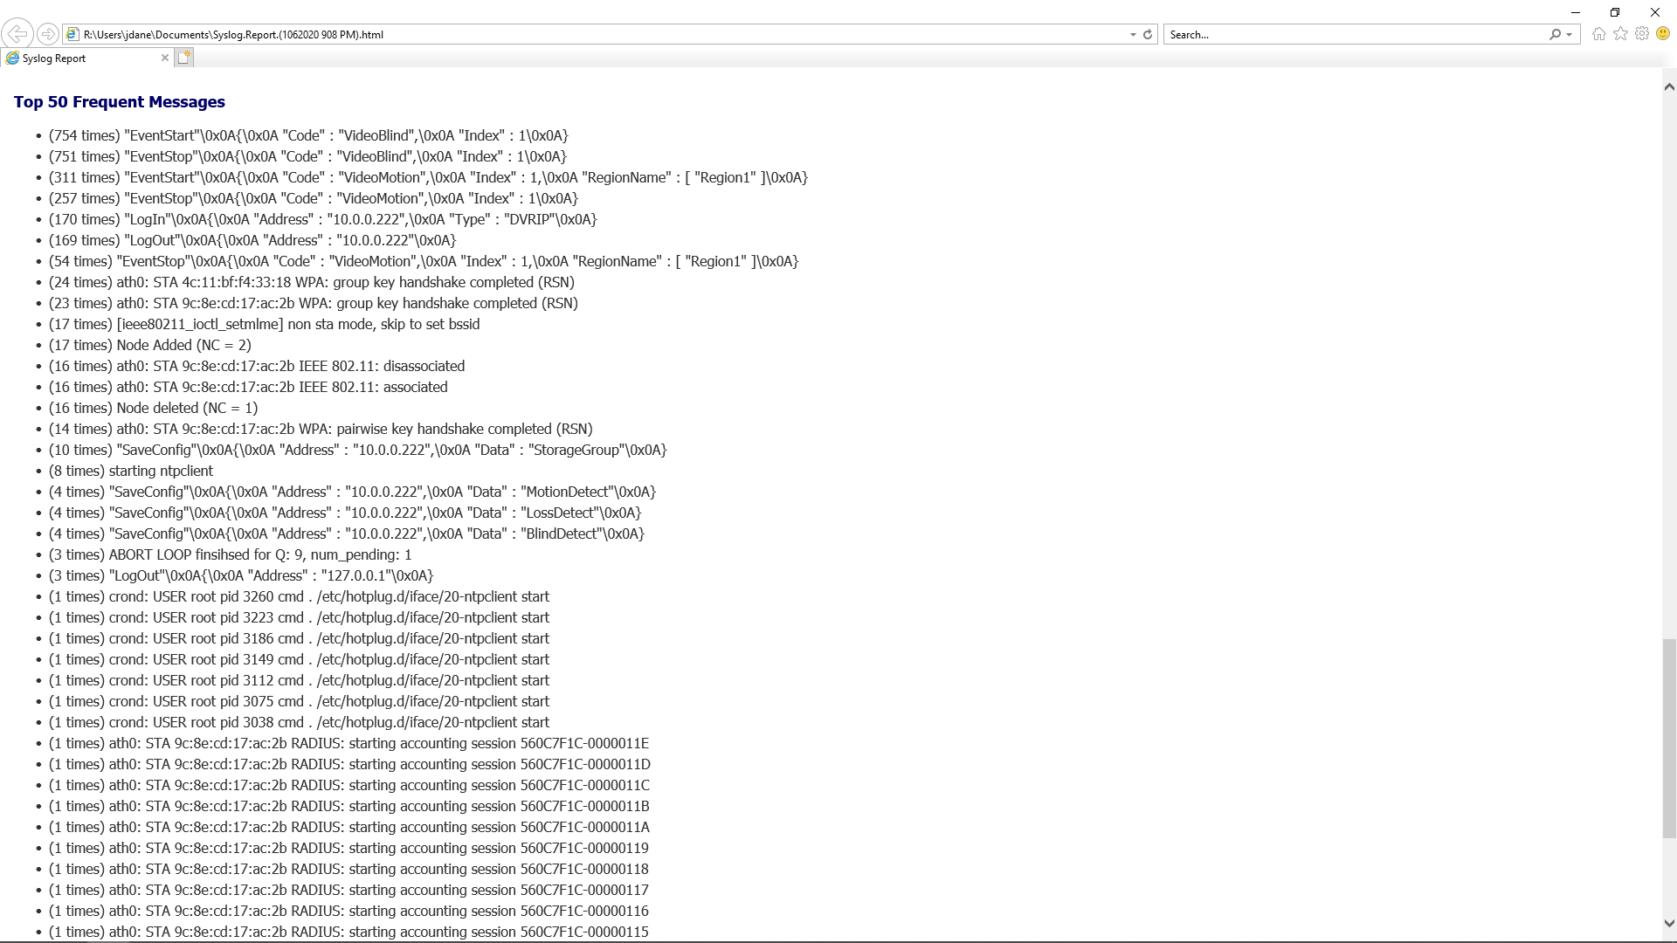Click the 24 times STA 4c:11:bf:f4:33:18 entry
The height and width of the screenshot is (943, 1677).
coord(312,283)
